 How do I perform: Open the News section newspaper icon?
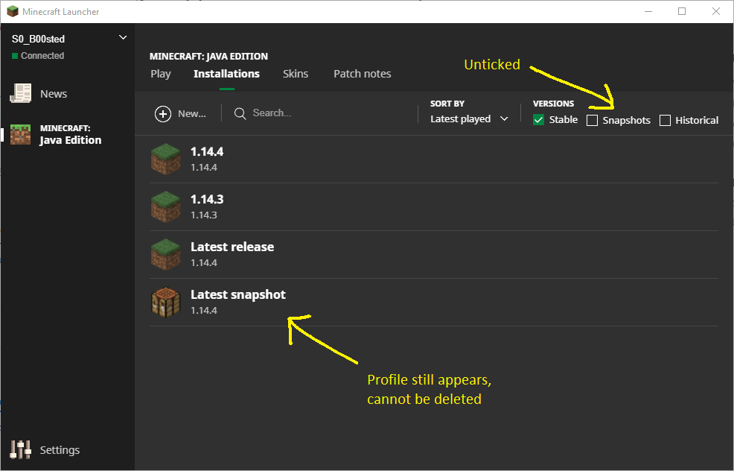(21, 93)
